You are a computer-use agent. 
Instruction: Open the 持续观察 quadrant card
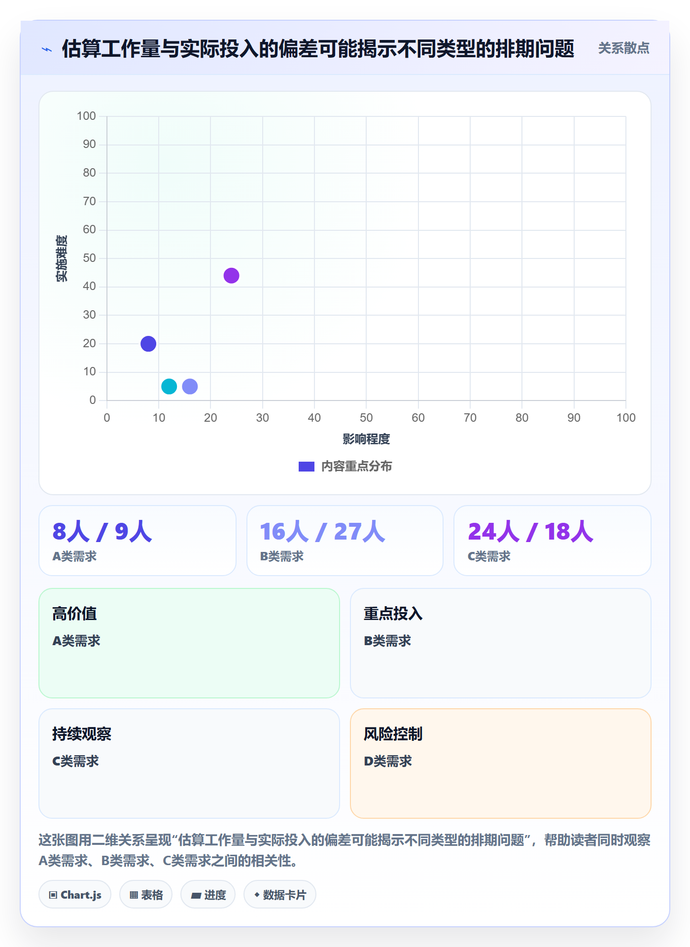(189, 764)
